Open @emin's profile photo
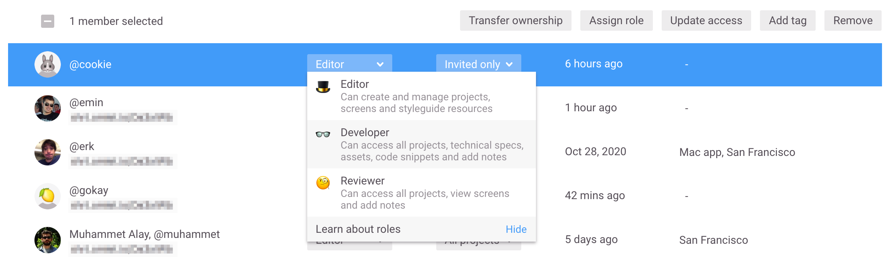The width and height of the screenshot is (893, 265). coord(48,108)
